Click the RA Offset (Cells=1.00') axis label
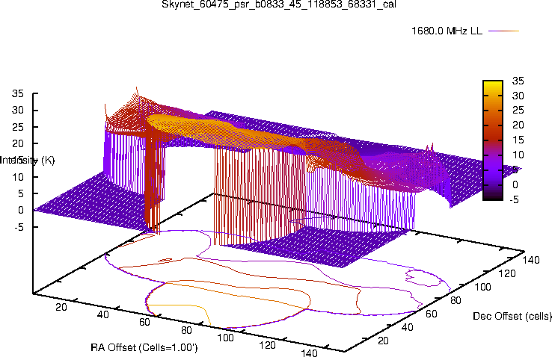Viewport: 552px width, 357px height. pyautogui.click(x=144, y=347)
